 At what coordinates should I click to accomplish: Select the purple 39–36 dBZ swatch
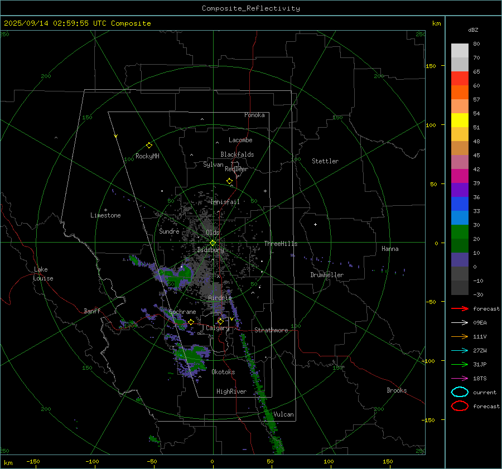pos(460,190)
